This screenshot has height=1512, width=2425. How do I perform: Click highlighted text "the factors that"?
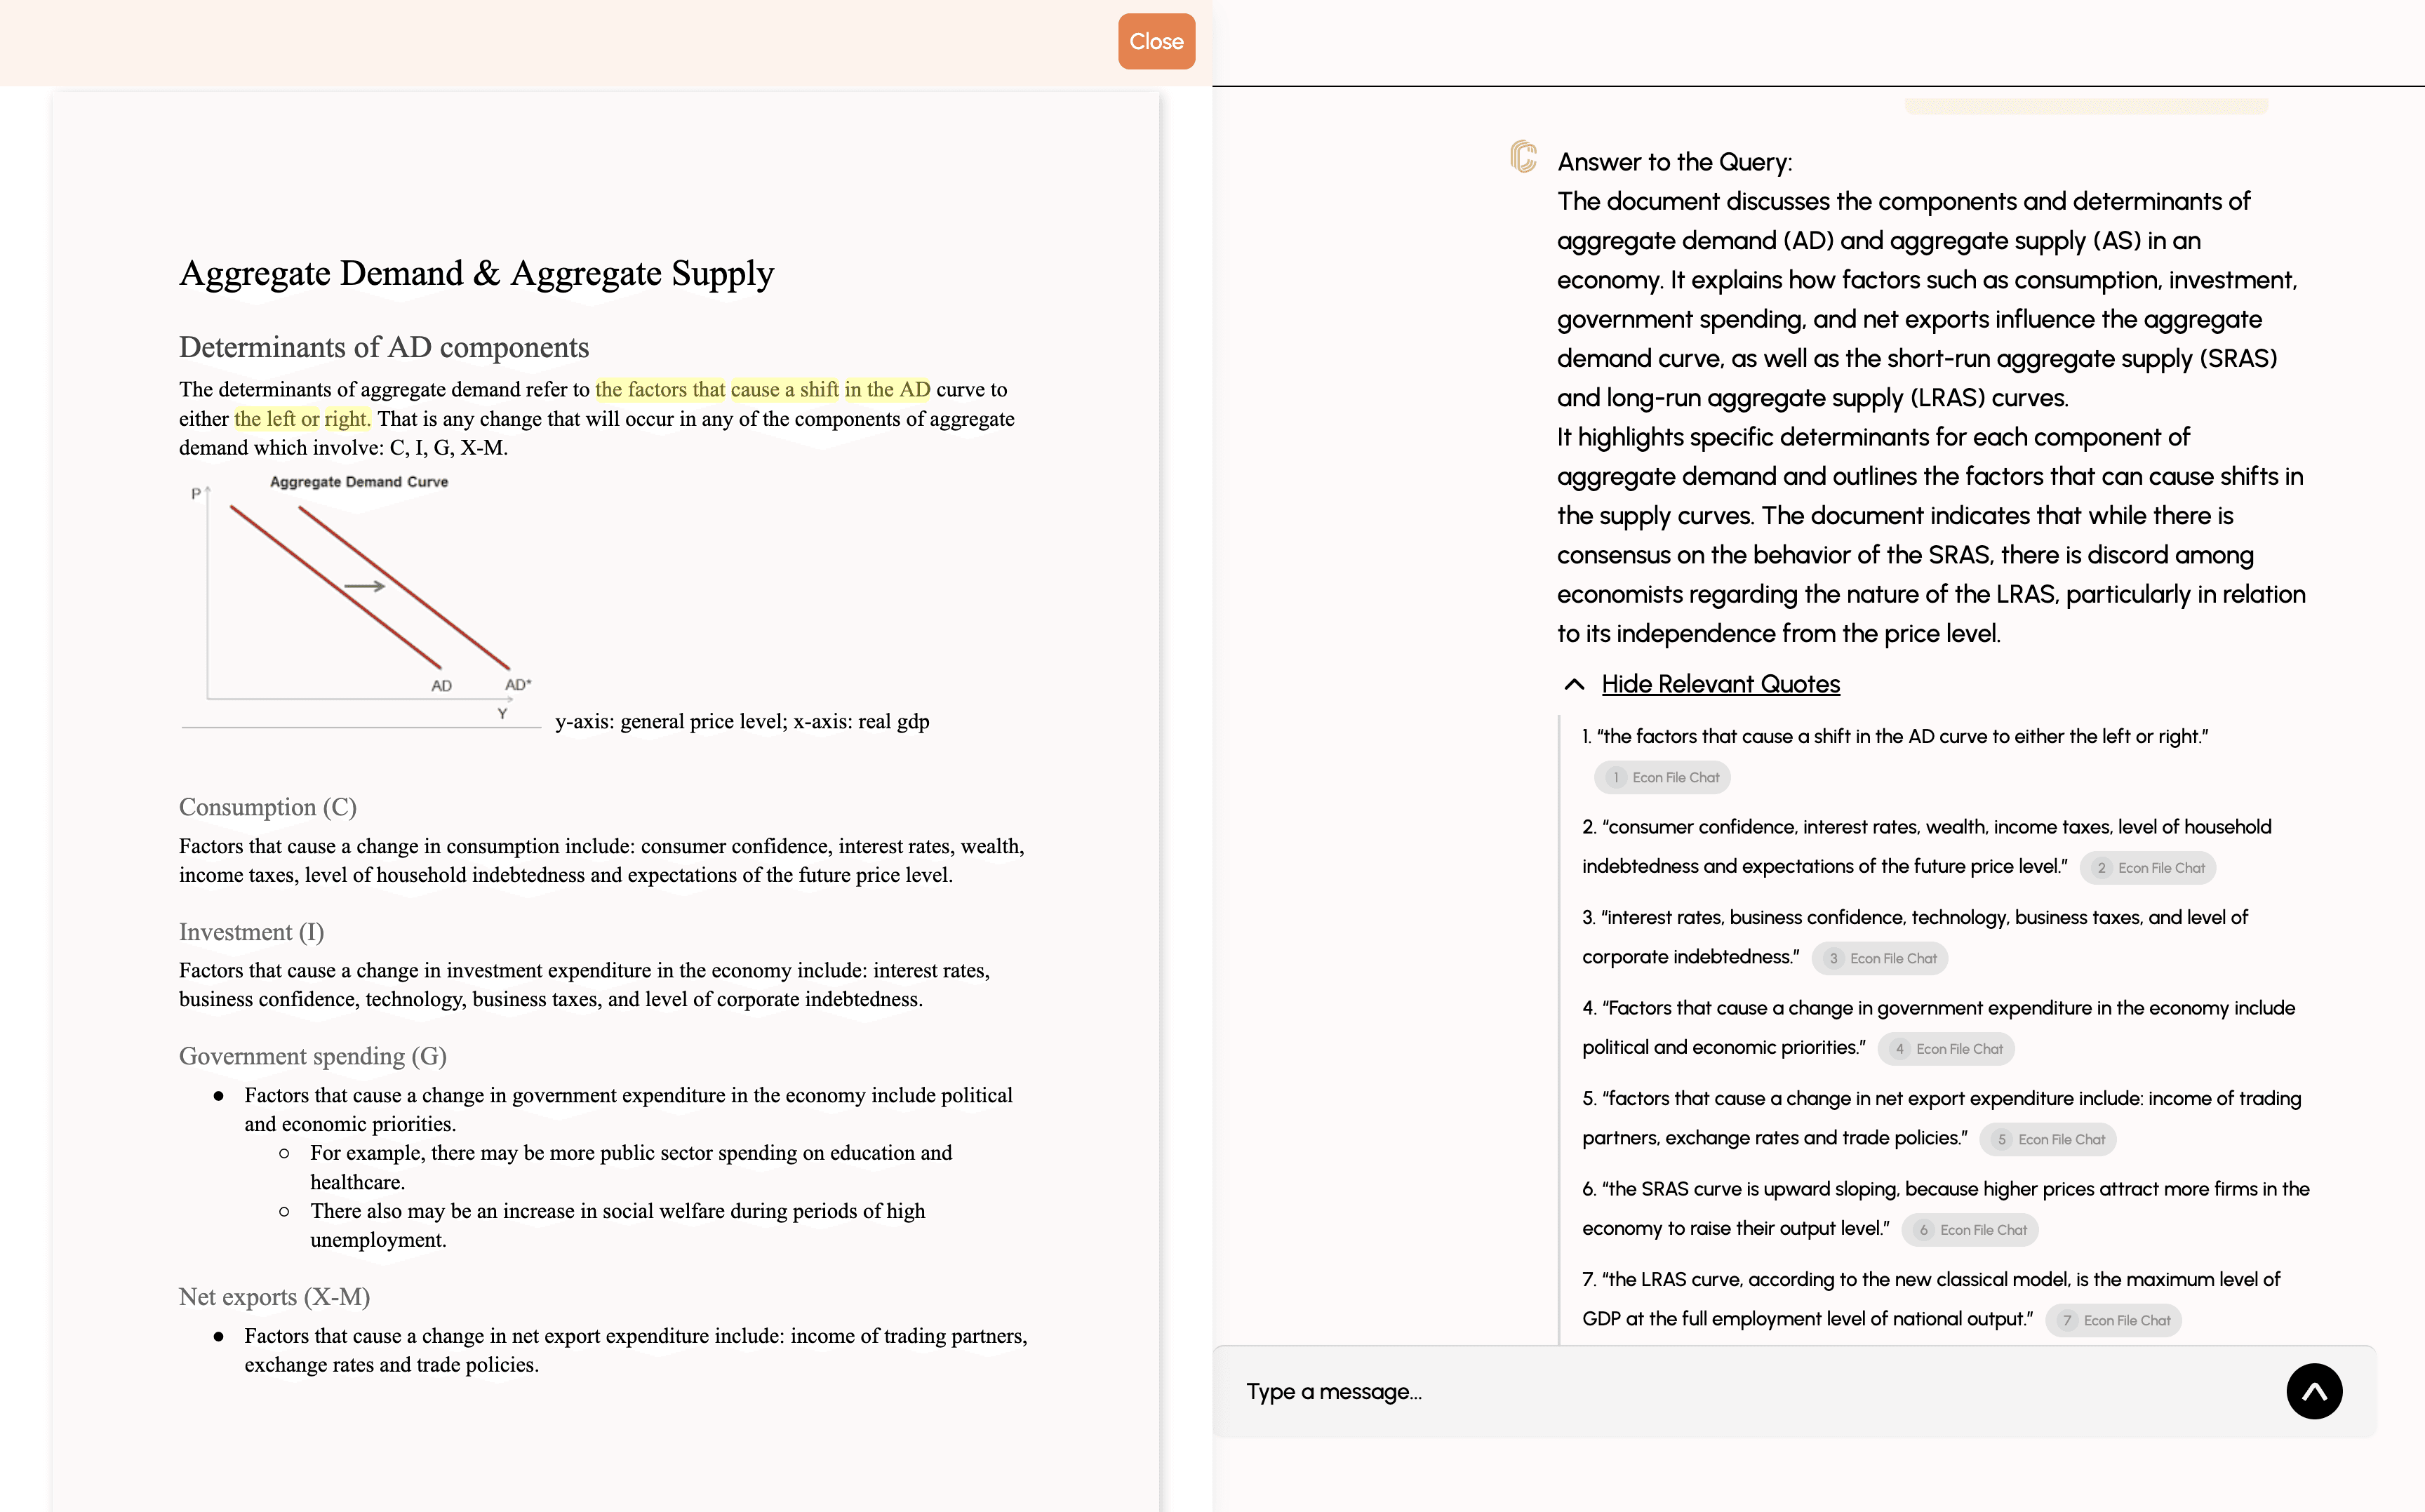(660, 389)
